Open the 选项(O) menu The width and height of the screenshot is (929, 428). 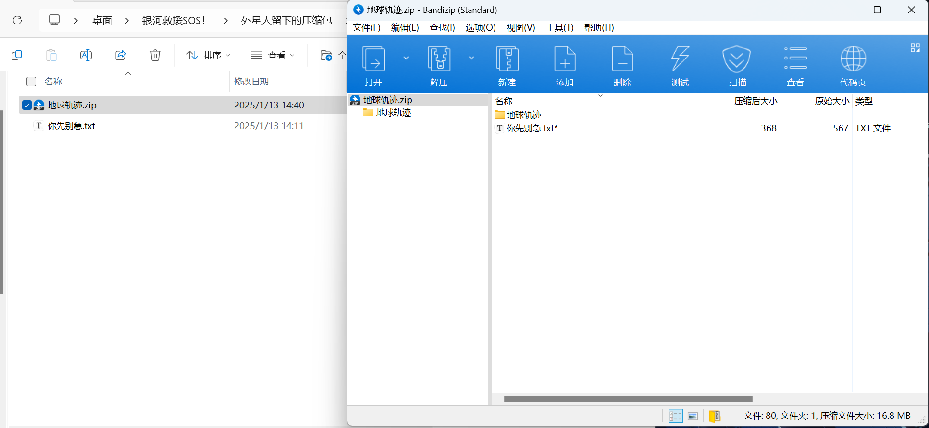[x=481, y=27]
